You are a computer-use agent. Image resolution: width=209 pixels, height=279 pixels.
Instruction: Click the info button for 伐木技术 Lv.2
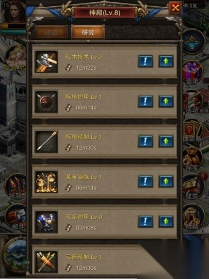146,61
